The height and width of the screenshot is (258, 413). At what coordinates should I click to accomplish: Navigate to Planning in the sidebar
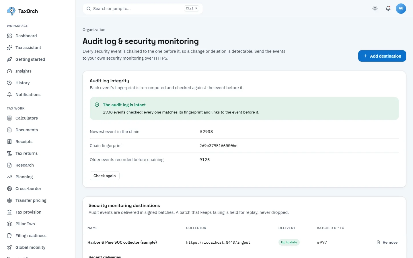point(38,177)
